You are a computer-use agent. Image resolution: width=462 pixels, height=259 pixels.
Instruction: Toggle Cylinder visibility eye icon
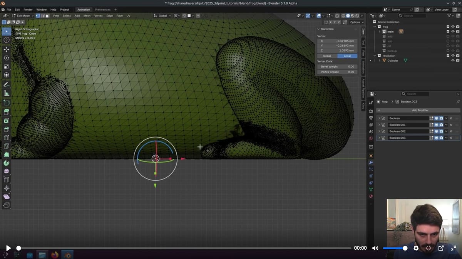(453, 61)
